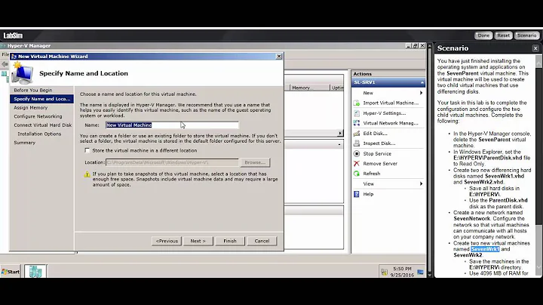Open Virtual Network Manager action

391,123
